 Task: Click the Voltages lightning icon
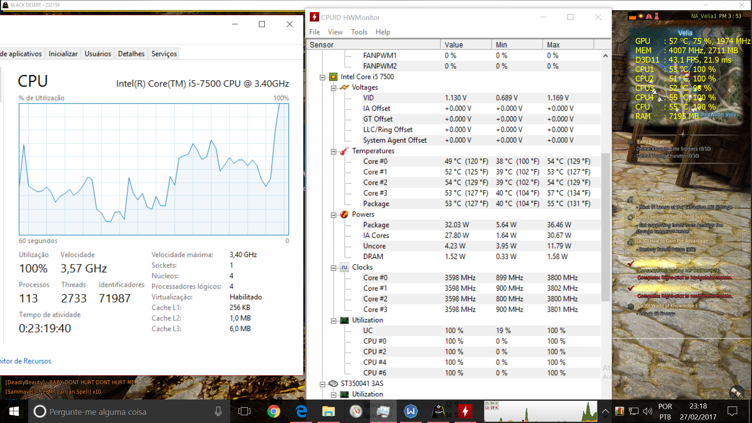click(x=344, y=87)
